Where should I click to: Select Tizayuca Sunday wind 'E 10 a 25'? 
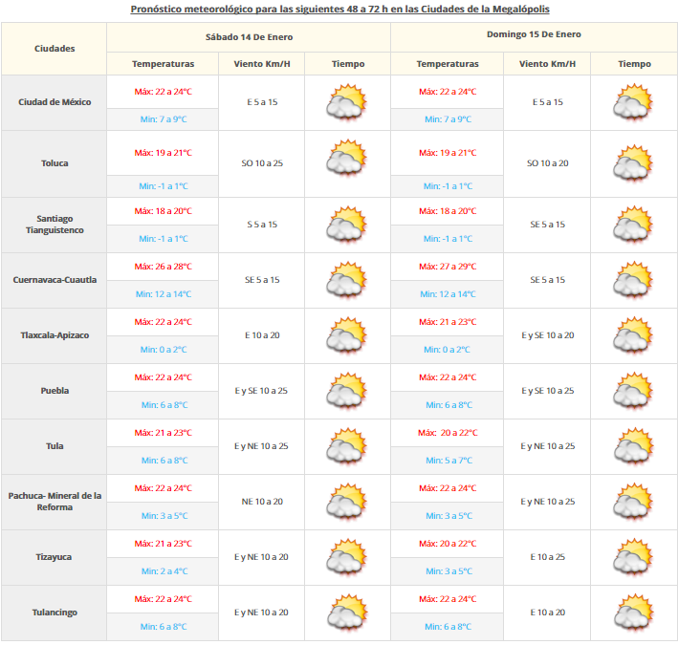coord(547,557)
